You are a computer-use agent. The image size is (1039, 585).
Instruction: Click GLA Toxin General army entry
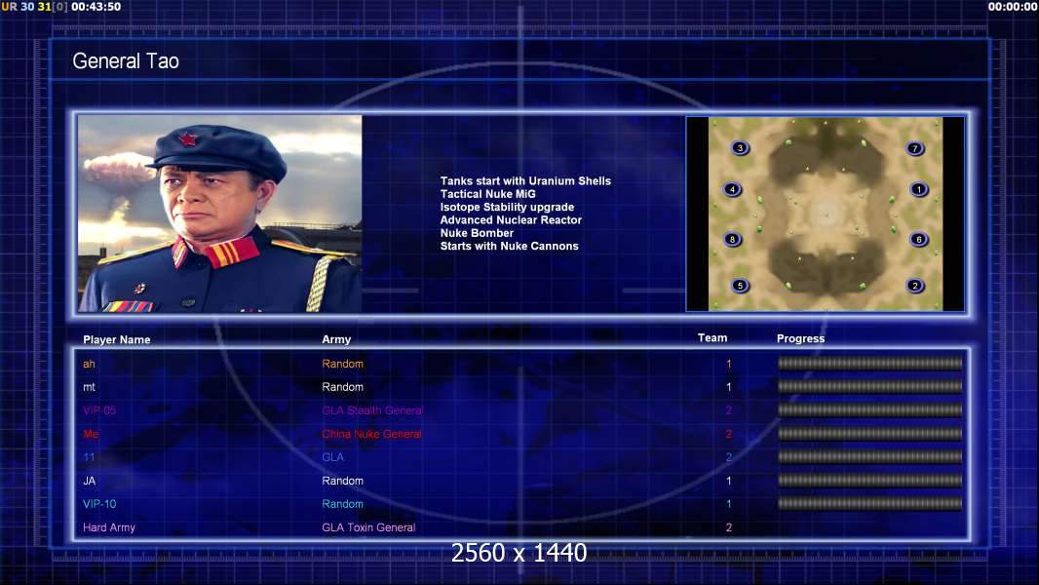(x=368, y=527)
